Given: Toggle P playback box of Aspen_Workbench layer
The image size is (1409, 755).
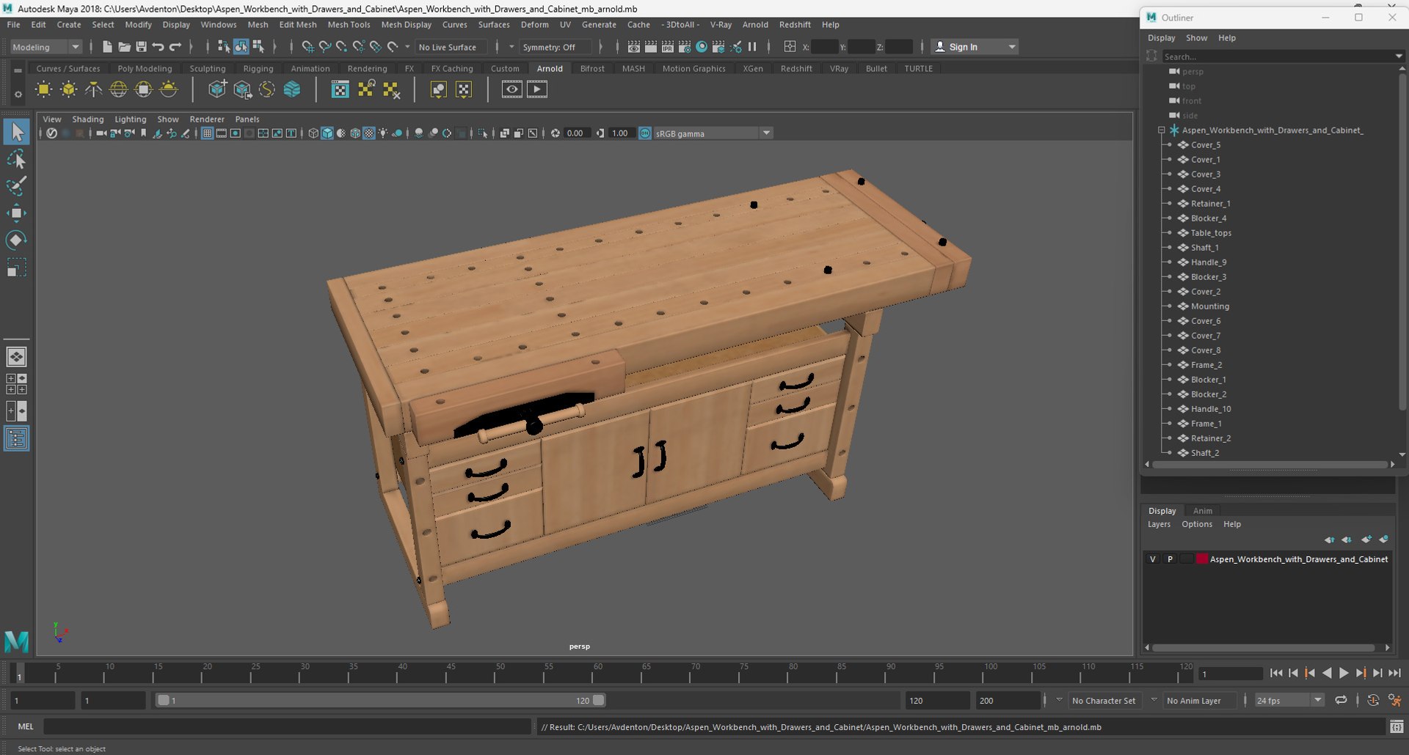Looking at the screenshot, I should (1170, 559).
